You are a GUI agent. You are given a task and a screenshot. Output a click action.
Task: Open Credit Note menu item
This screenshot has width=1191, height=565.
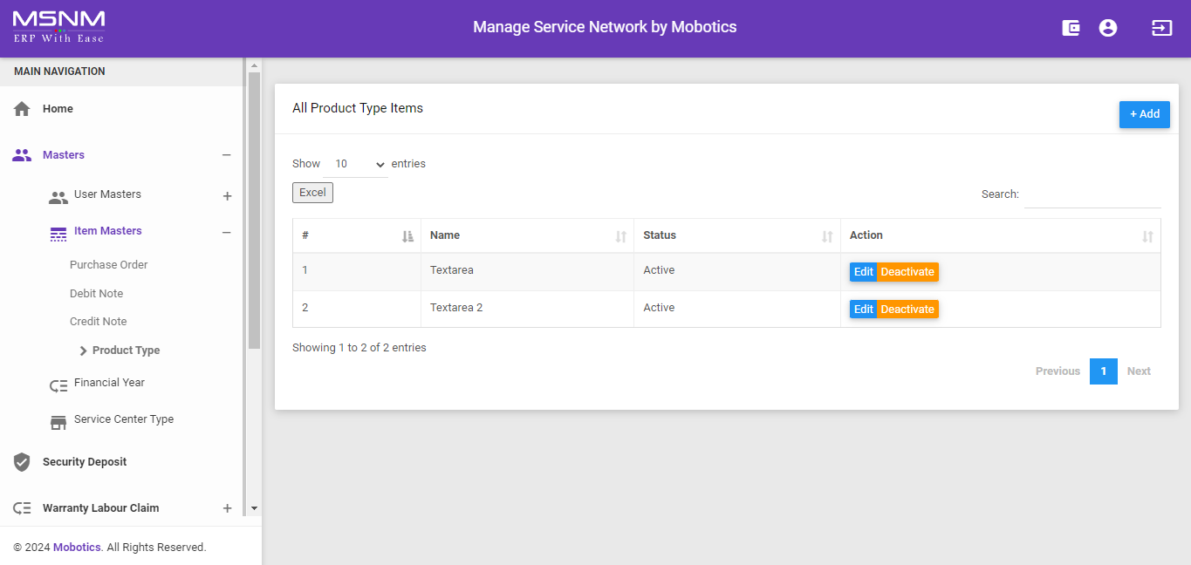(99, 322)
